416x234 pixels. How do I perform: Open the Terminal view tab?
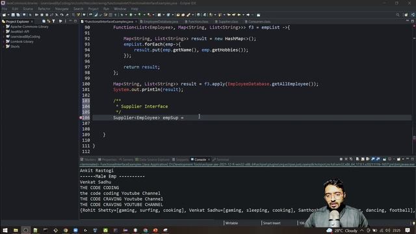click(221, 159)
